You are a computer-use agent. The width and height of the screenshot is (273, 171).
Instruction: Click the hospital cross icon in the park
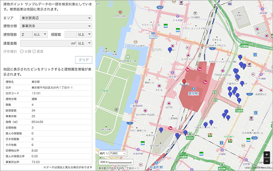(x=120, y=12)
